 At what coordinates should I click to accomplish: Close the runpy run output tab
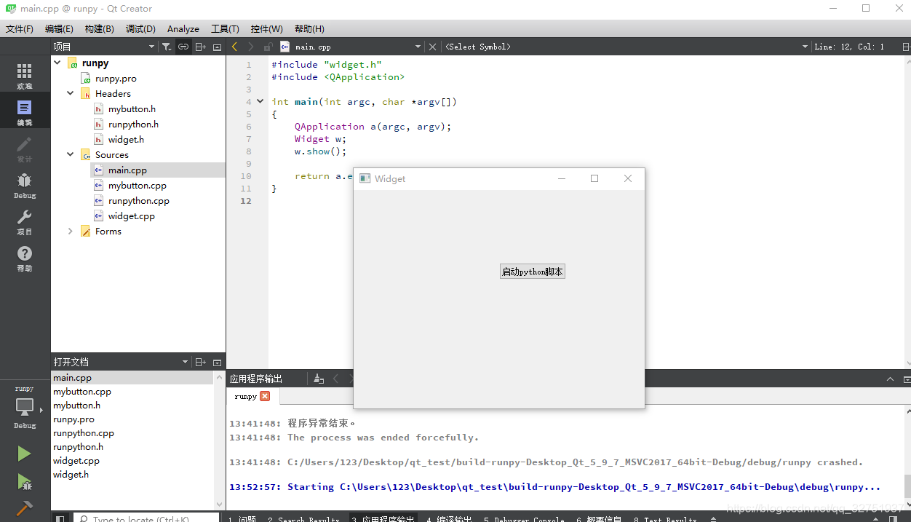[x=265, y=396]
